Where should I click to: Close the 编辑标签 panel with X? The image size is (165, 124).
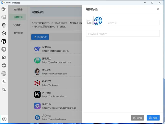click(x=158, y=9)
